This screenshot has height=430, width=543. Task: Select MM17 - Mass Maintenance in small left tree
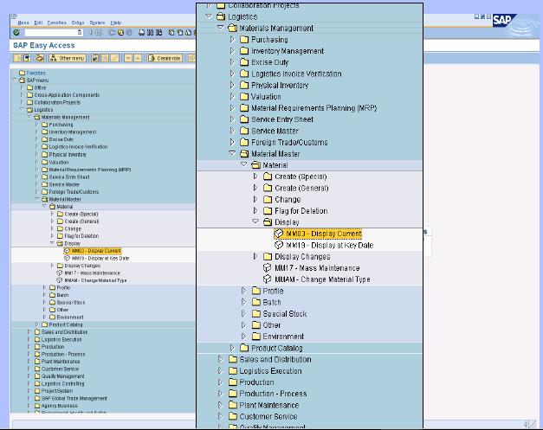tap(92, 273)
